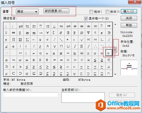Close the 插入符号 dialog window
The height and width of the screenshot is (113, 142).
135,2
